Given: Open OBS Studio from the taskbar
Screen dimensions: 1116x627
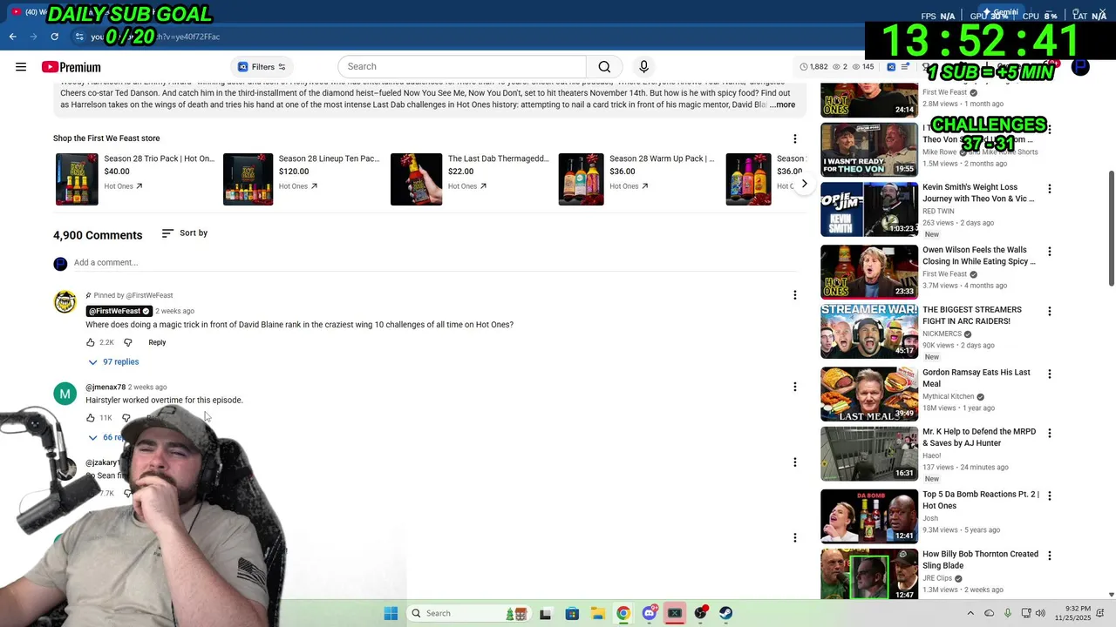Looking at the screenshot, I should click(700, 613).
